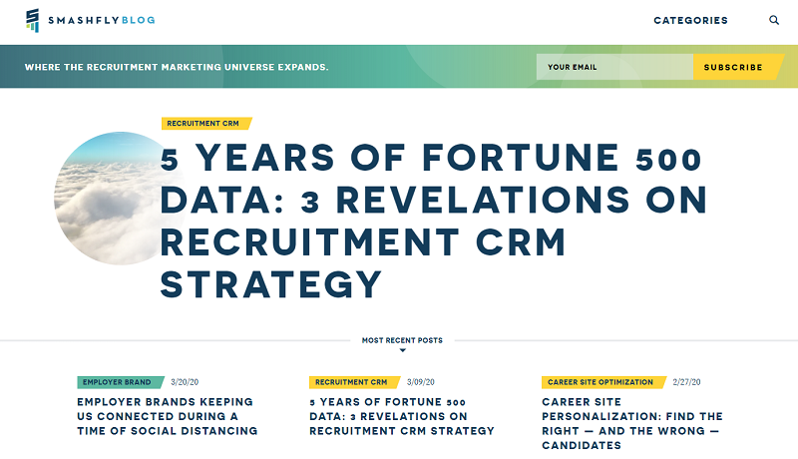
Task: Select the green Employer Brand tag
Action: tap(120, 382)
